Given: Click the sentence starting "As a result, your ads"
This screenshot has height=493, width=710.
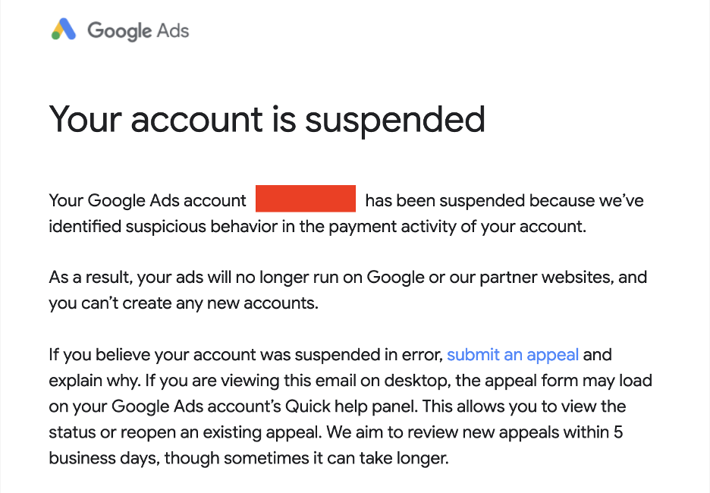Looking at the screenshot, I should pyautogui.click(x=347, y=277).
